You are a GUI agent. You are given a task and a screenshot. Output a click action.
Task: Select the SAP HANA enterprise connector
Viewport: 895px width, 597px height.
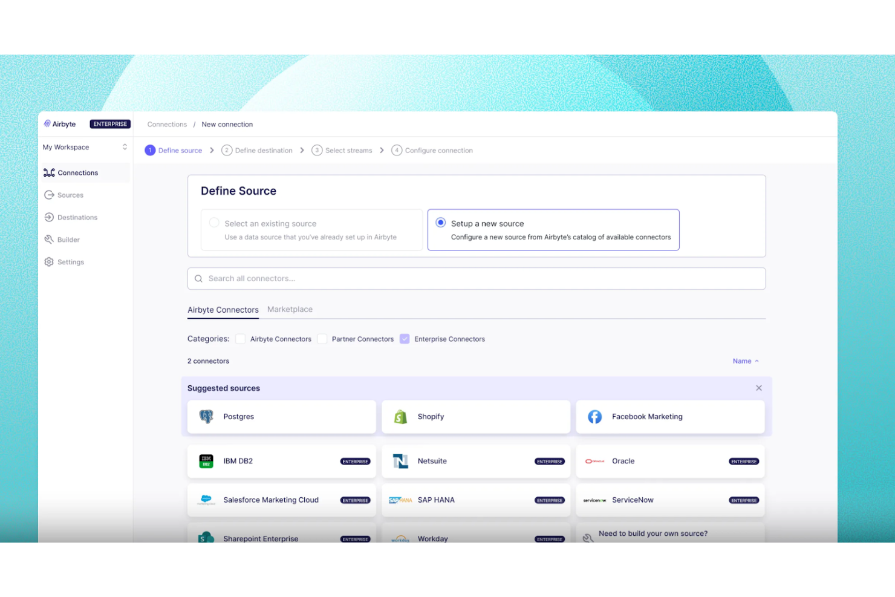point(476,500)
